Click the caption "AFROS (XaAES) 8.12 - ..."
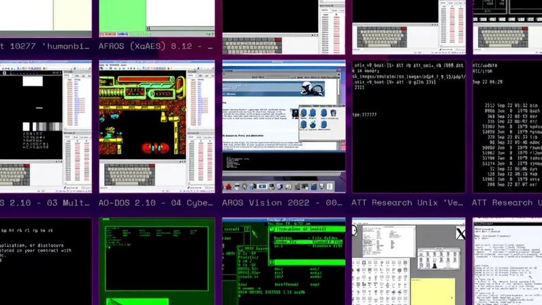This screenshot has height=305, width=542. [x=156, y=46]
